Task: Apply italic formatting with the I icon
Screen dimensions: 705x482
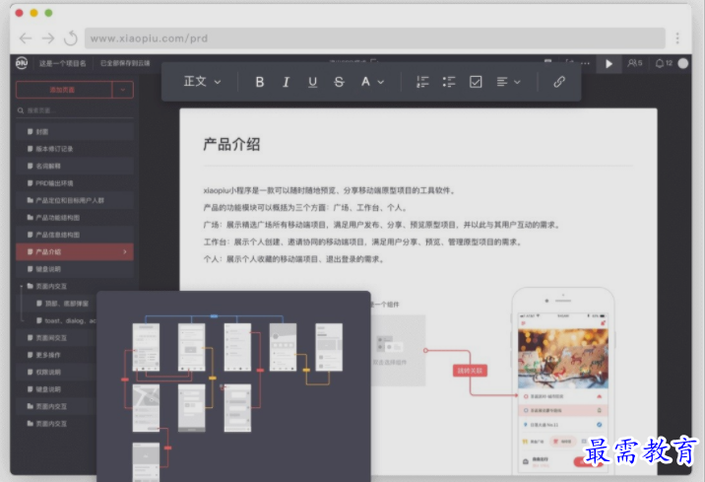Action: point(286,82)
